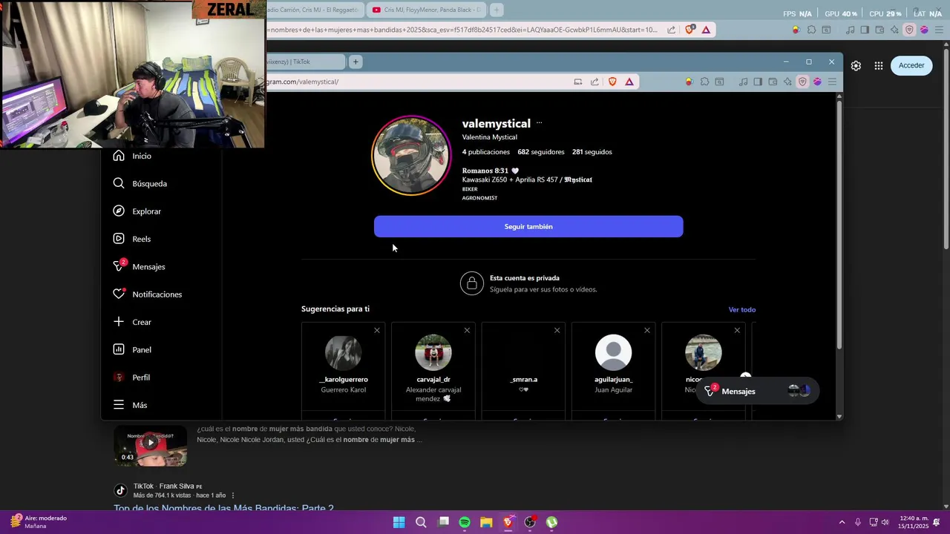950x534 pixels.
Task: Dismiss the __karolguerrero suggestion card
Action: tap(377, 330)
